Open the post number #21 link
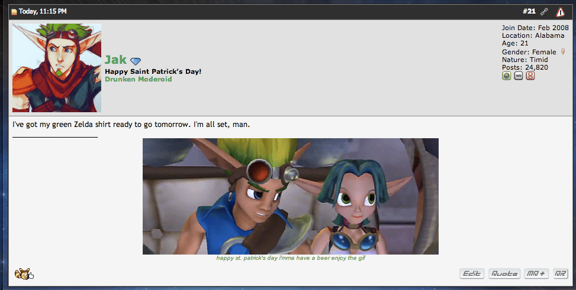 pyautogui.click(x=529, y=11)
